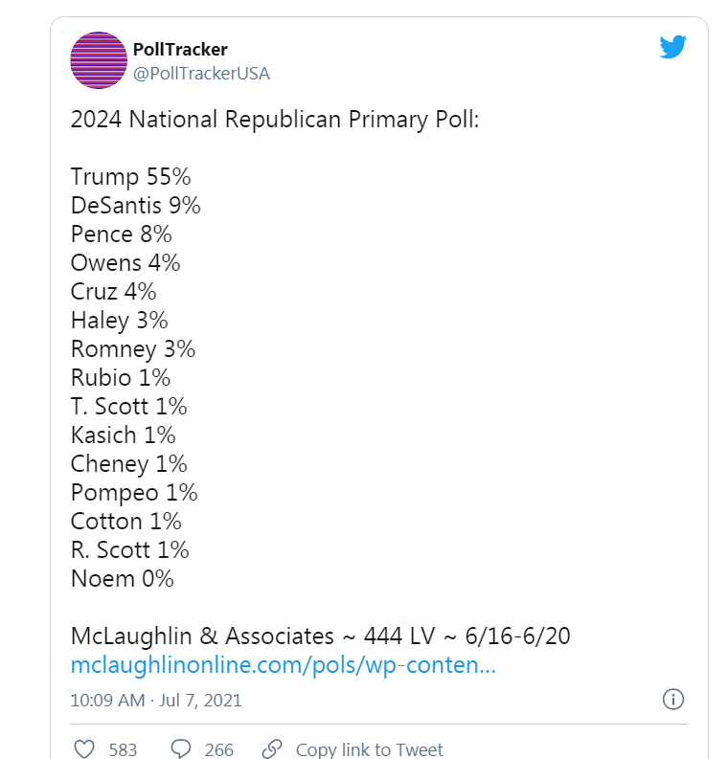Like the tweet with the heart icon
Image resolution: width=728 pixels, height=759 pixels.
[84, 748]
